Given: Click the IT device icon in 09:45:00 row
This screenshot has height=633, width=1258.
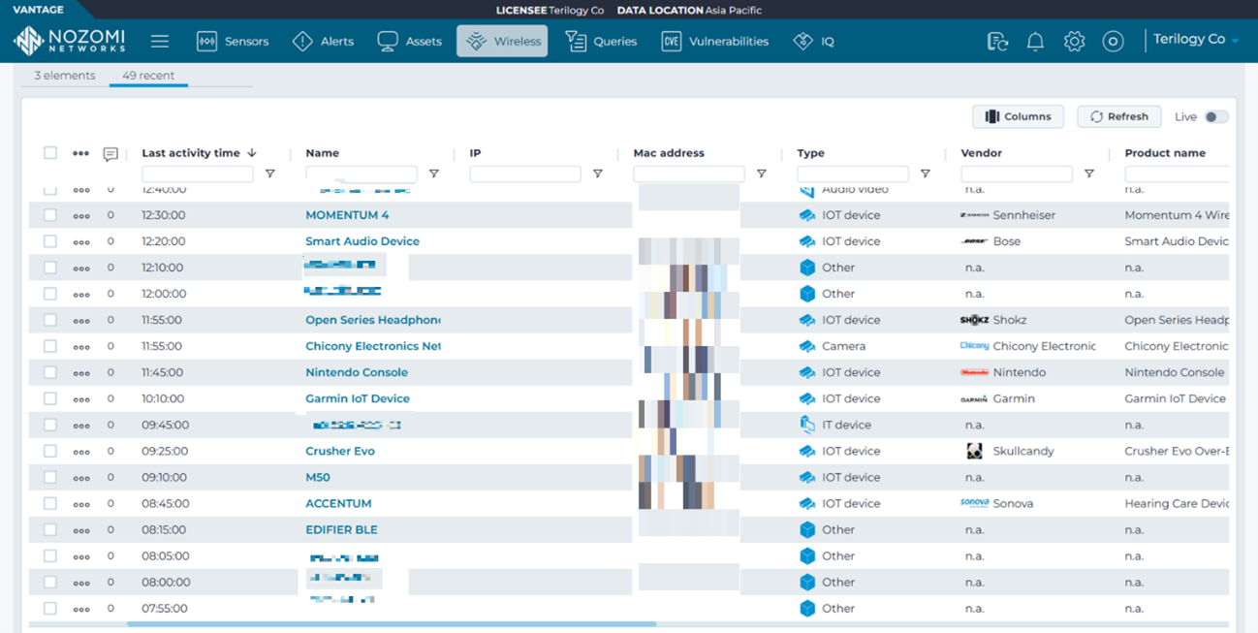Looking at the screenshot, I should [x=807, y=425].
